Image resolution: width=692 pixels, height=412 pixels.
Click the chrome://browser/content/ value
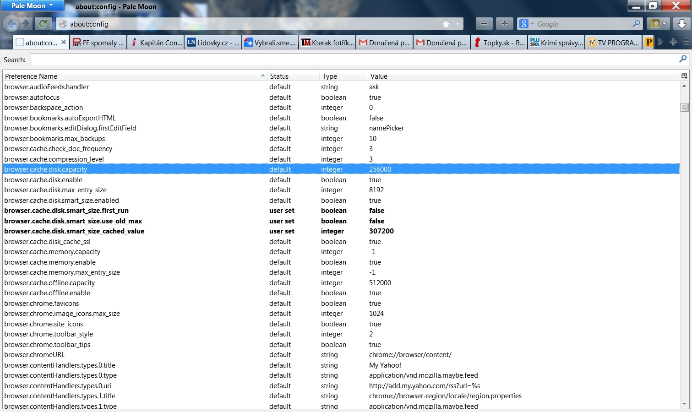[x=410, y=355]
